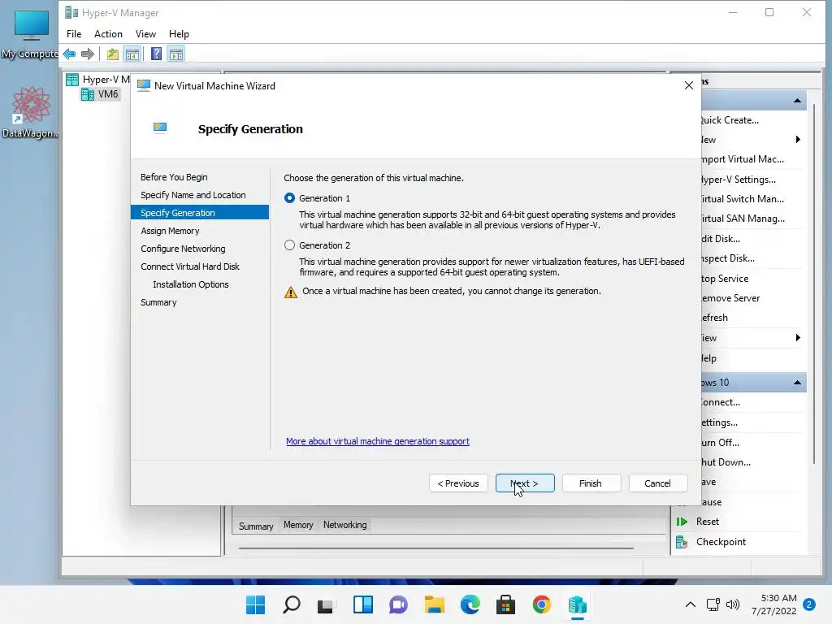
Task: Click the volume speaker tray icon
Action: click(x=733, y=604)
